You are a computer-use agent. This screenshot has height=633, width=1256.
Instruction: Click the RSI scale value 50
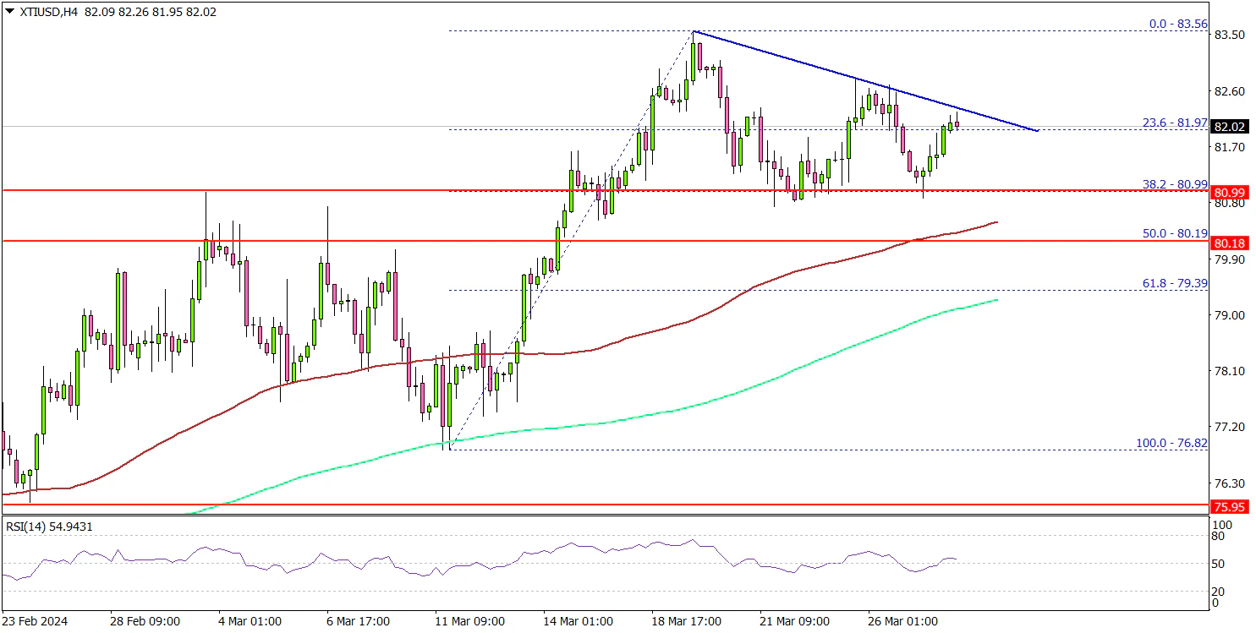[x=1216, y=563]
